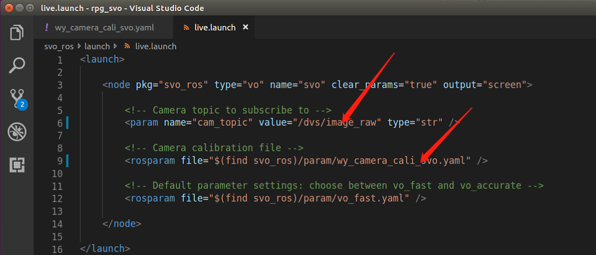Click line number 12 in the gutter
The width and height of the screenshot is (596, 255).
(56, 198)
